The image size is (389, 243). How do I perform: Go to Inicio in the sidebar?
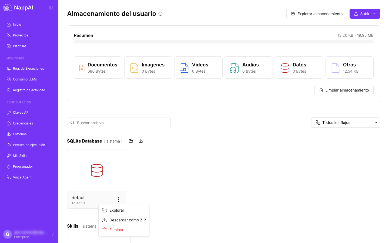[29, 25]
